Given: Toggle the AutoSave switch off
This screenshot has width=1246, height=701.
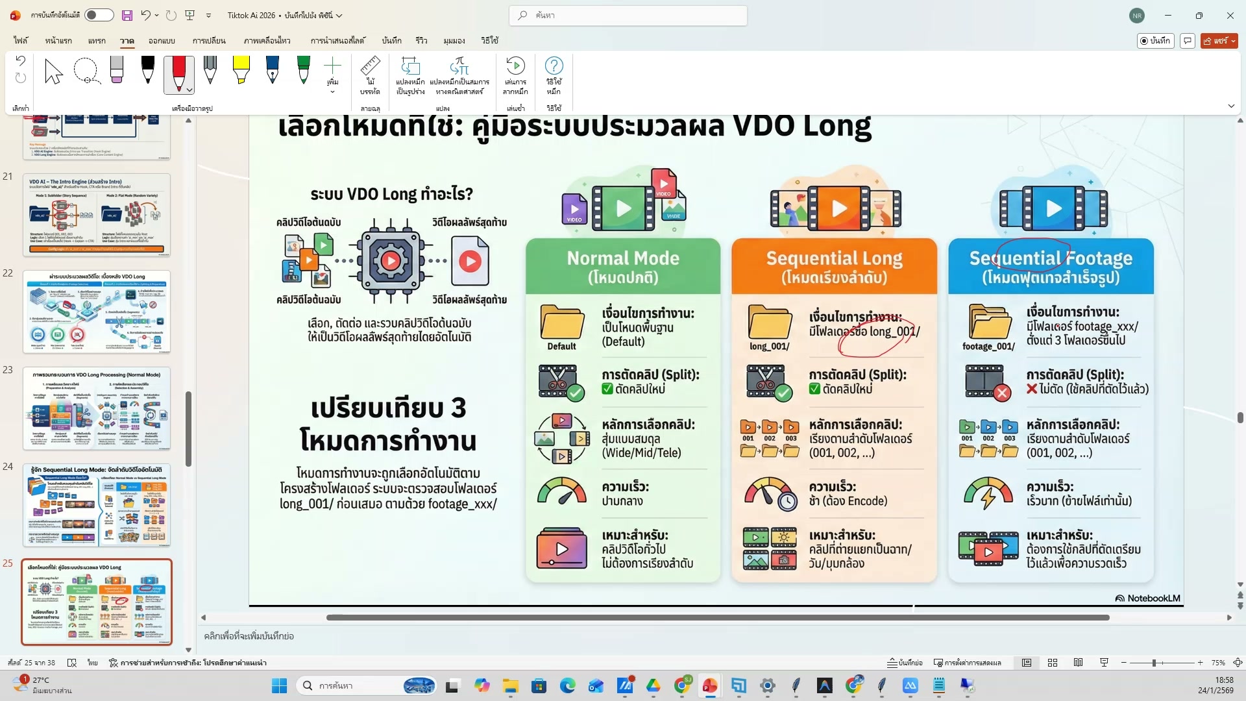Looking at the screenshot, I should tap(99, 15).
